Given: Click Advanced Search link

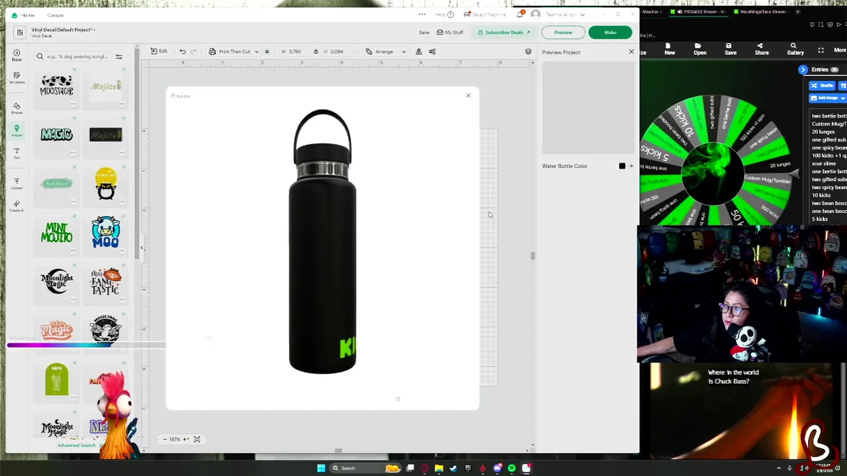Looking at the screenshot, I should coord(77,446).
